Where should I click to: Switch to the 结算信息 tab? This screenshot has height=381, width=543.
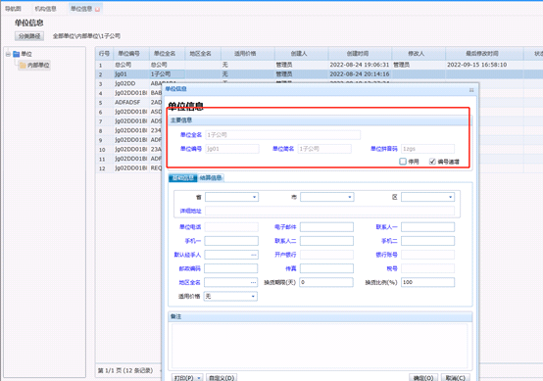click(211, 178)
